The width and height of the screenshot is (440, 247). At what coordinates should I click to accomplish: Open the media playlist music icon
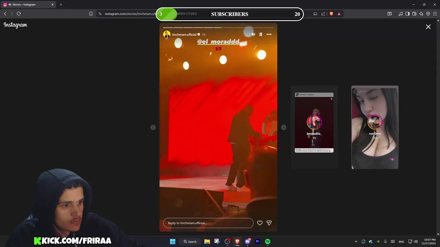[400, 14]
